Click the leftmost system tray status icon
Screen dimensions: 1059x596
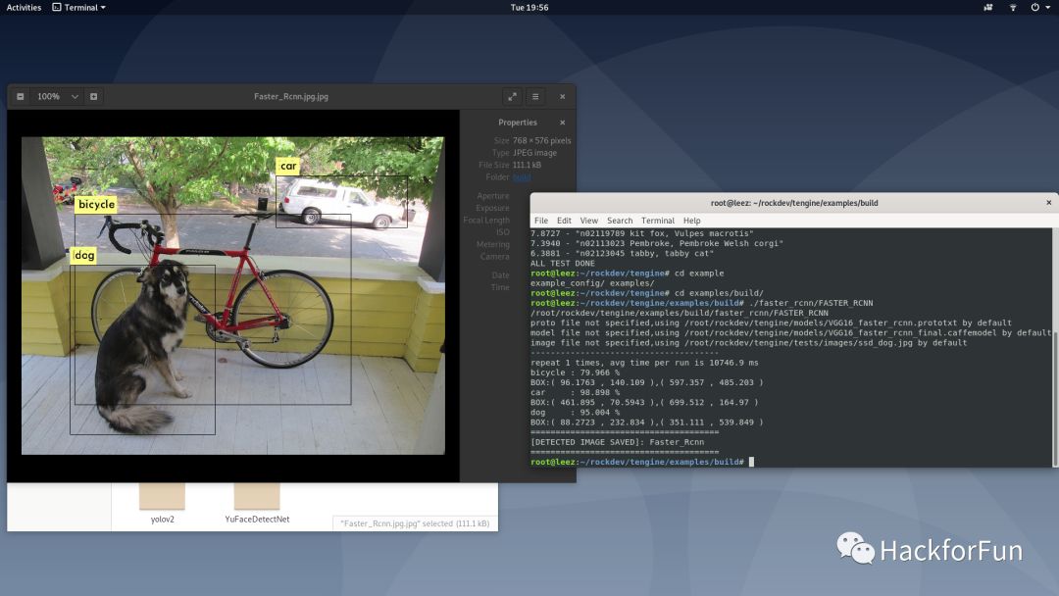(x=988, y=8)
